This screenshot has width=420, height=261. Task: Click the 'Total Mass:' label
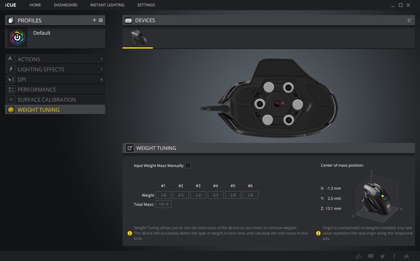(144, 204)
